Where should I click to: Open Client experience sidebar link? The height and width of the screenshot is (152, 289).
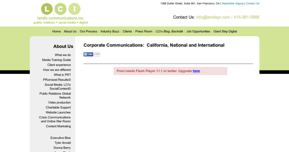pyautogui.click(x=59, y=65)
